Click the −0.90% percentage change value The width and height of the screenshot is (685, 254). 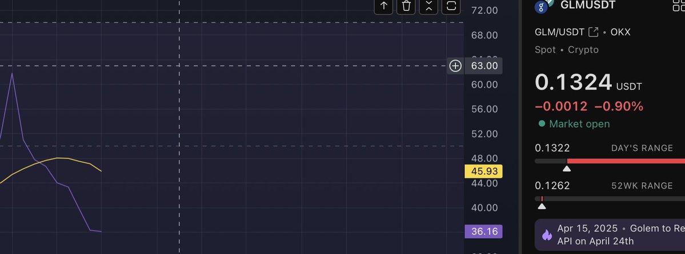619,106
